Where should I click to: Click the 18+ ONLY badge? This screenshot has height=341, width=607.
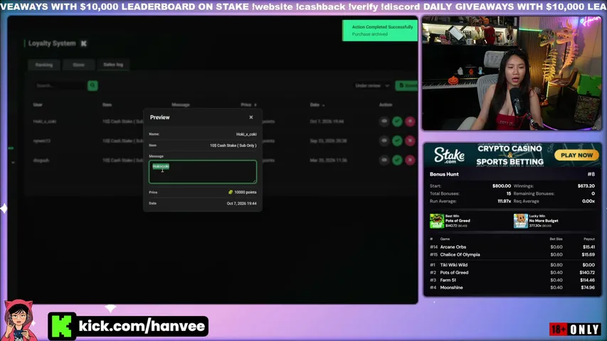click(x=574, y=330)
